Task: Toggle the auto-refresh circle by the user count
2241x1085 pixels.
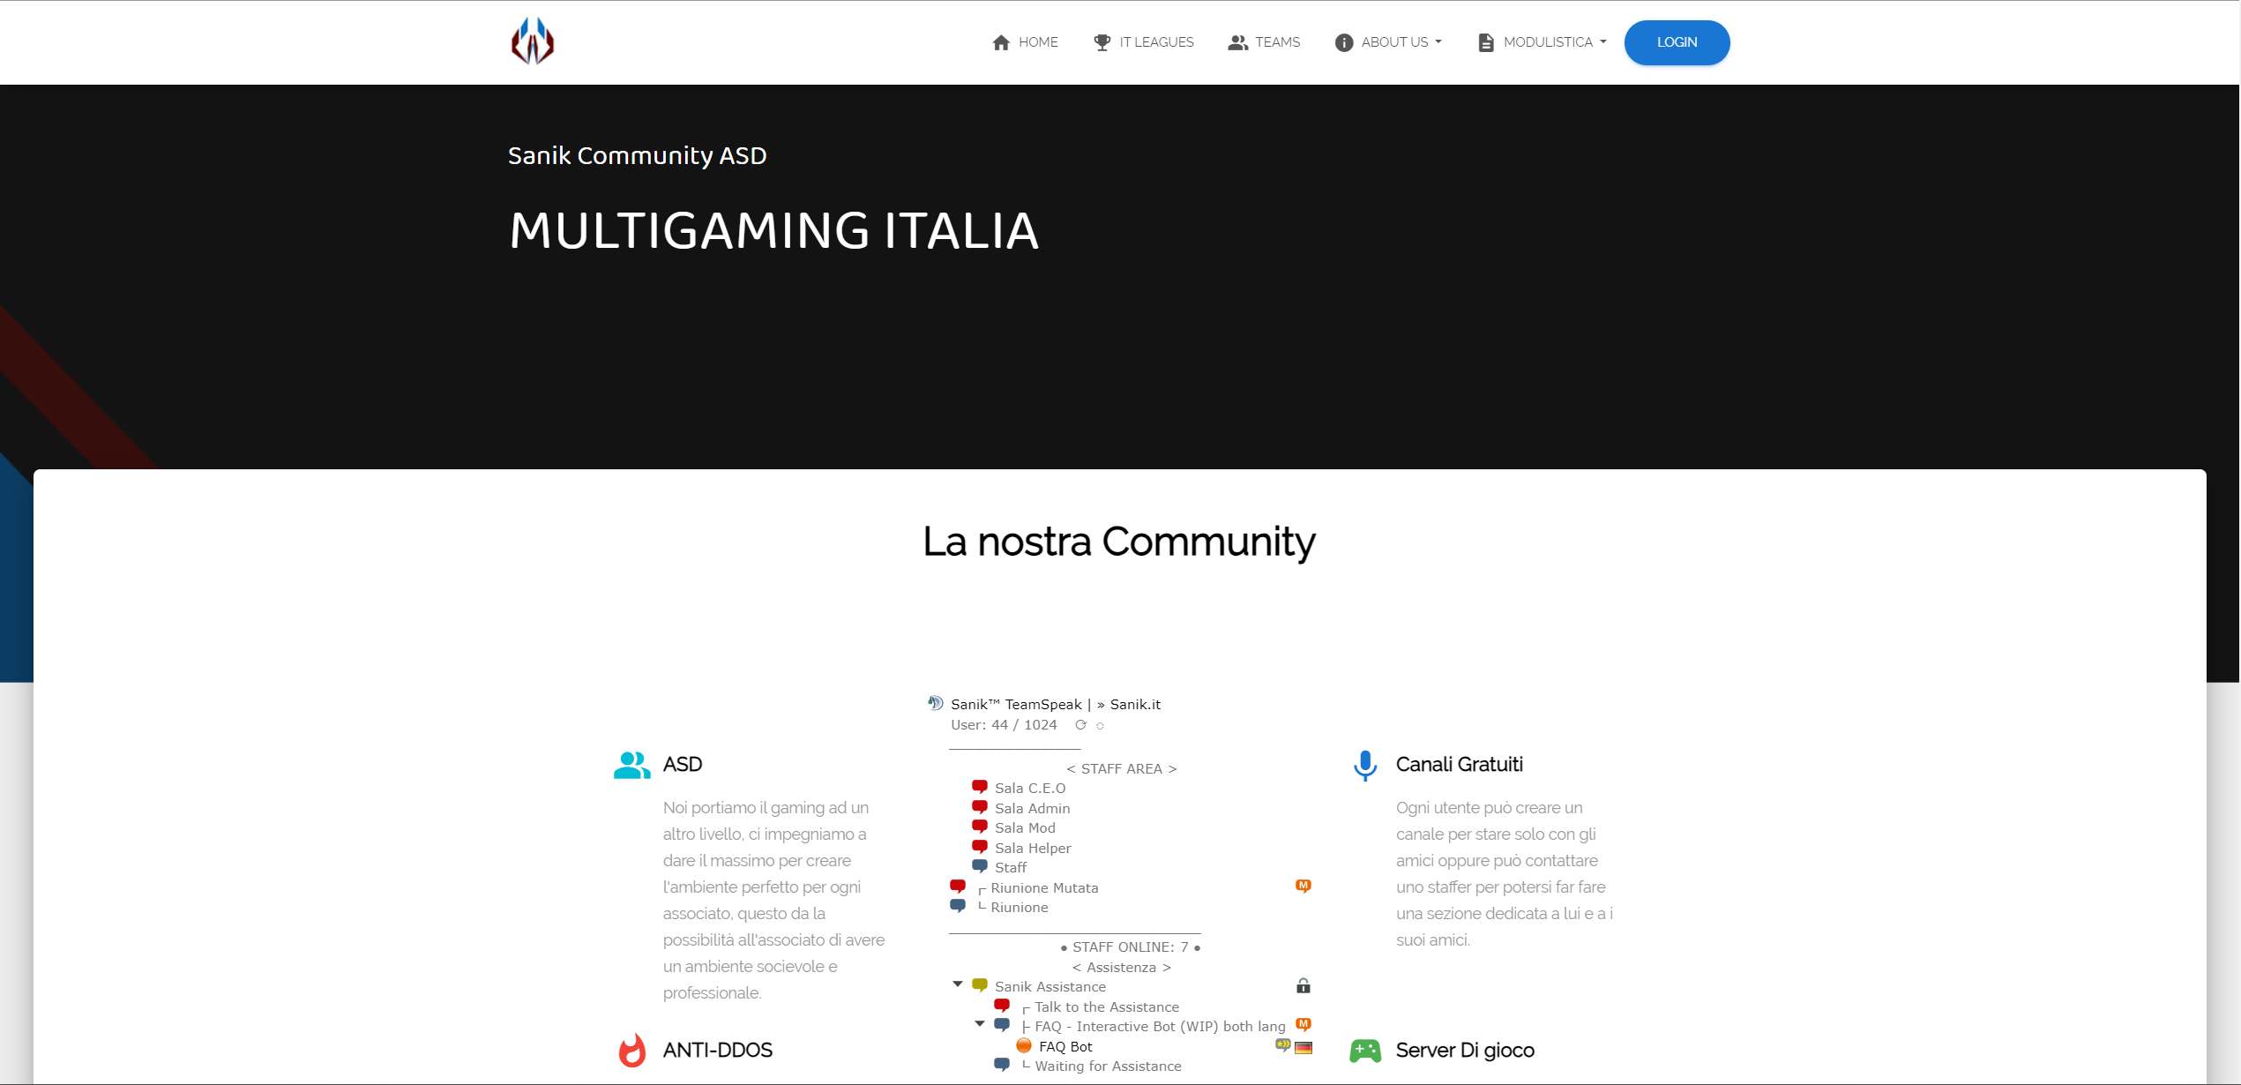Action: pos(1100,726)
